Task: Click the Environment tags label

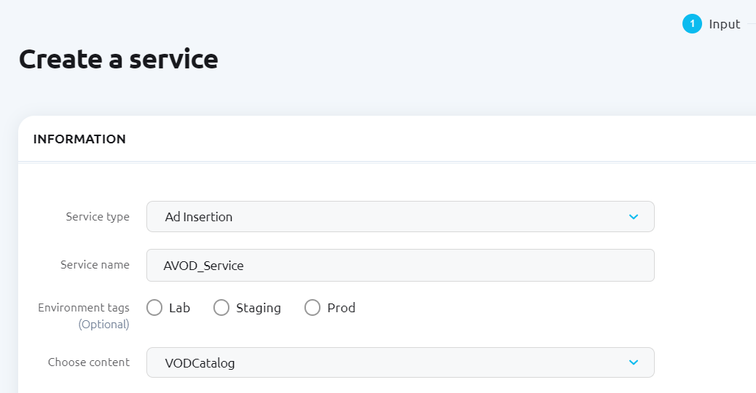Action: tap(84, 308)
